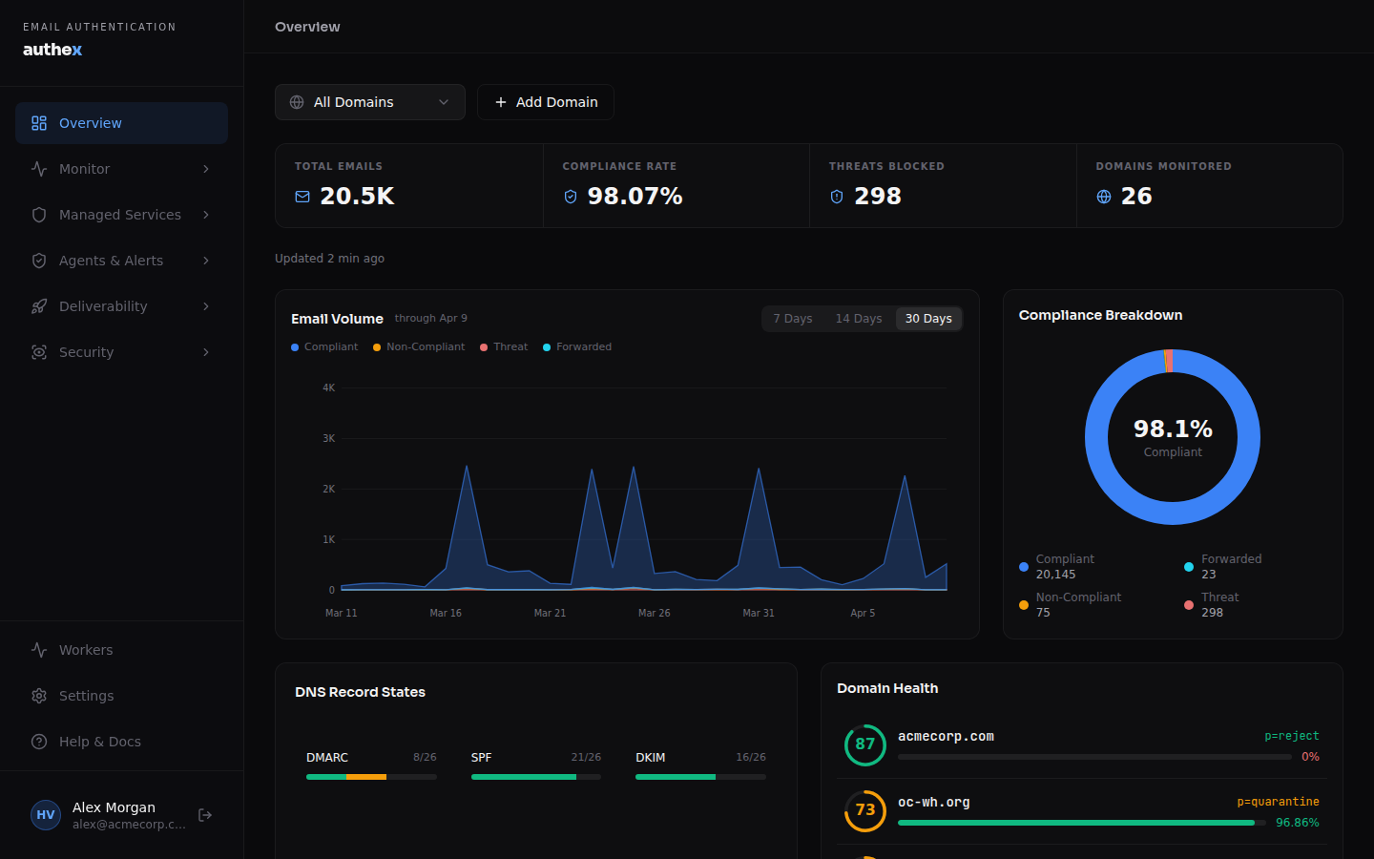1374x859 pixels.
Task: Click the Agents & Alerts shield-check icon
Action: point(39,261)
